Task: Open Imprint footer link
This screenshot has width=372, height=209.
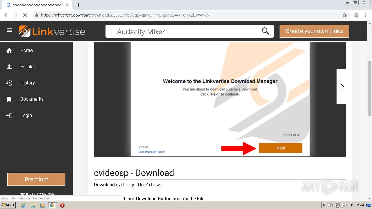Action: [x=23, y=194]
